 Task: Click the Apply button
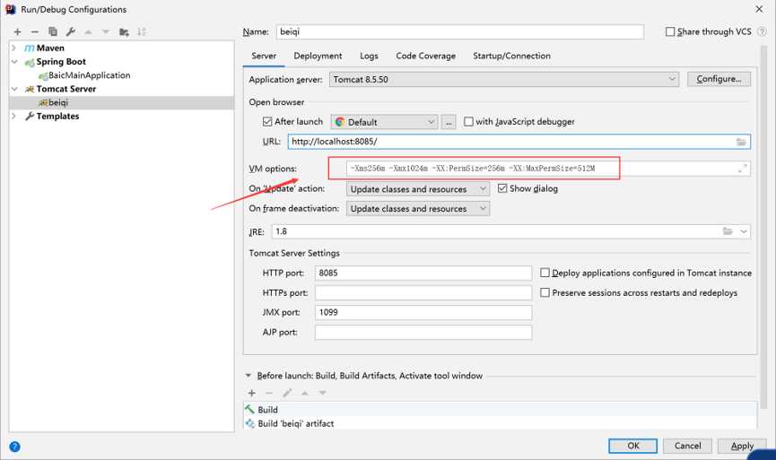742,446
